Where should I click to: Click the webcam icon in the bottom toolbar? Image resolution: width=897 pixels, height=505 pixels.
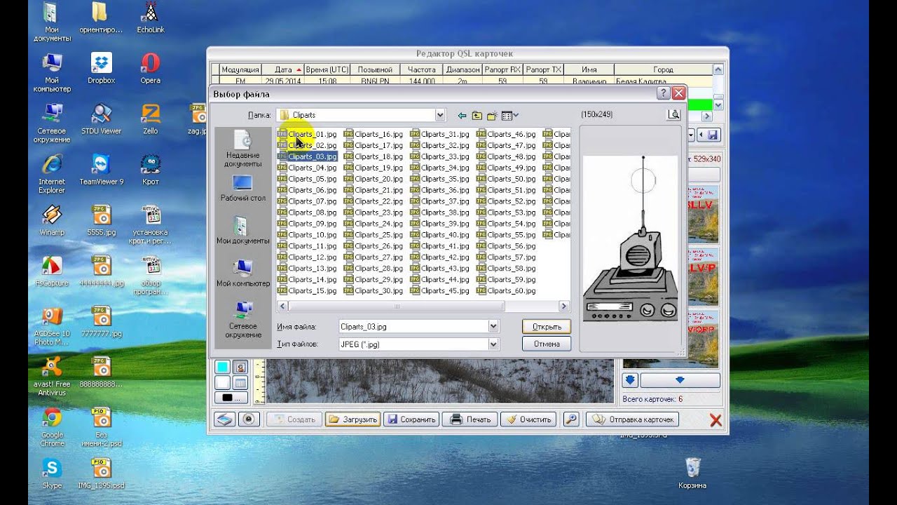pyautogui.click(x=249, y=419)
